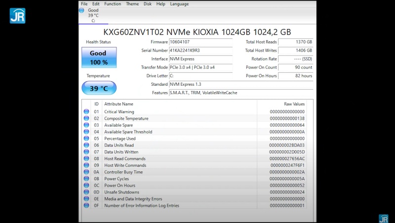The width and height of the screenshot is (395, 223).
Task: Click the Rotation Rate value ---- (SSD)
Action: tap(296, 59)
